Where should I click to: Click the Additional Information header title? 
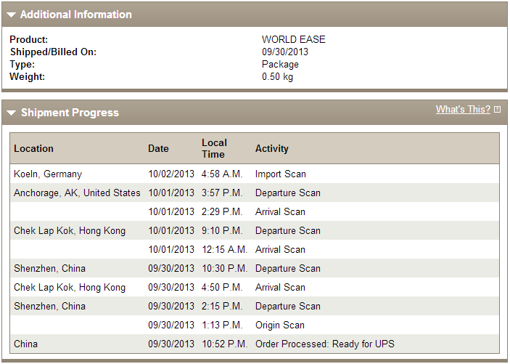(76, 15)
